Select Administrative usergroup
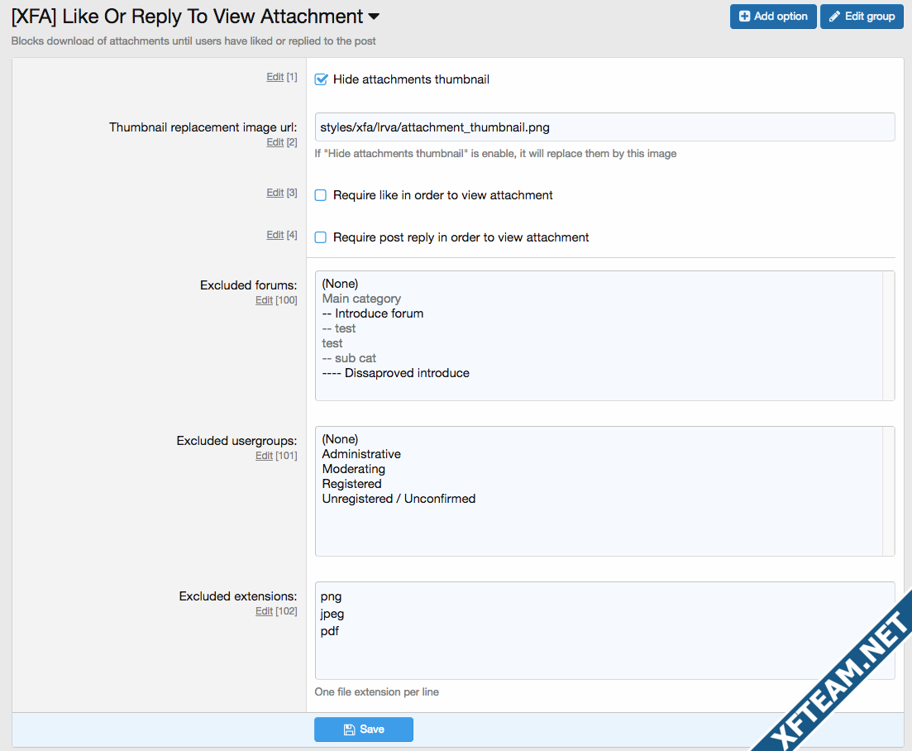The width and height of the screenshot is (912, 751). (x=361, y=454)
